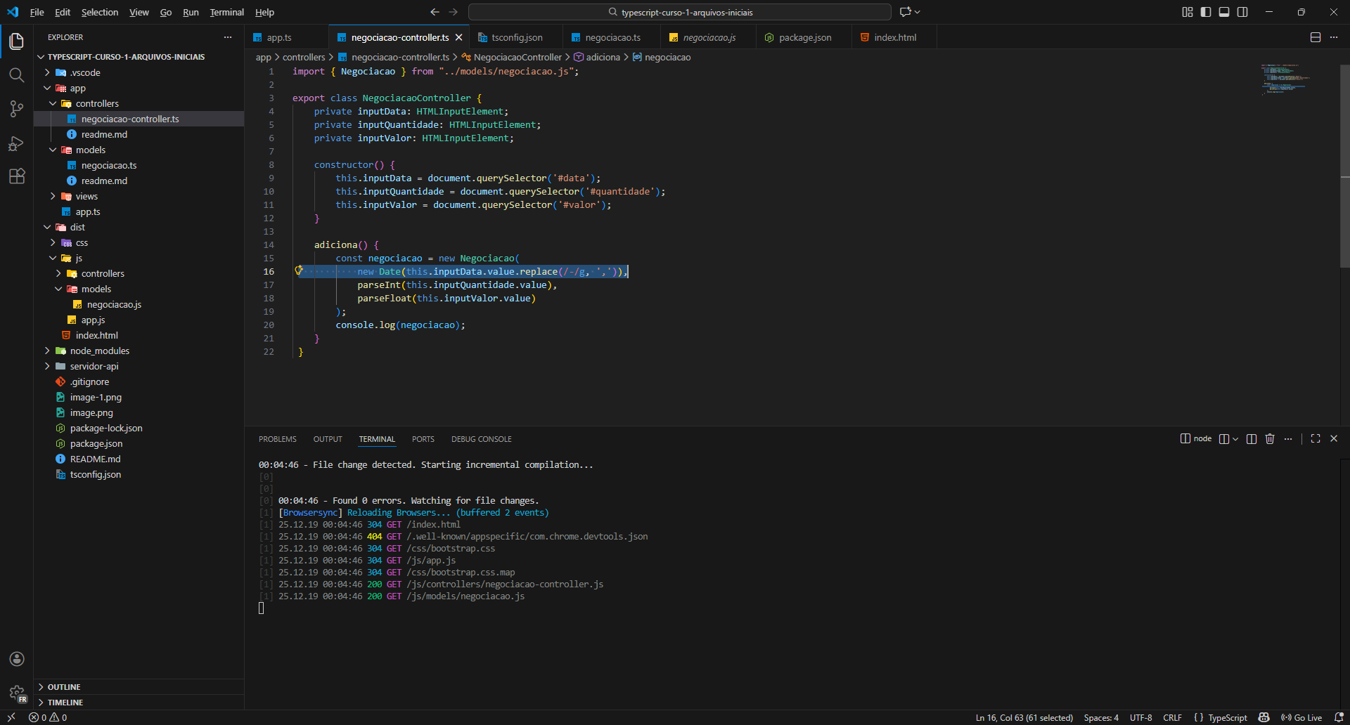Switch to the PROBLEMS panel tab
Screen dimensions: 1350x725
pyautogui.click(x=277, y=439)
